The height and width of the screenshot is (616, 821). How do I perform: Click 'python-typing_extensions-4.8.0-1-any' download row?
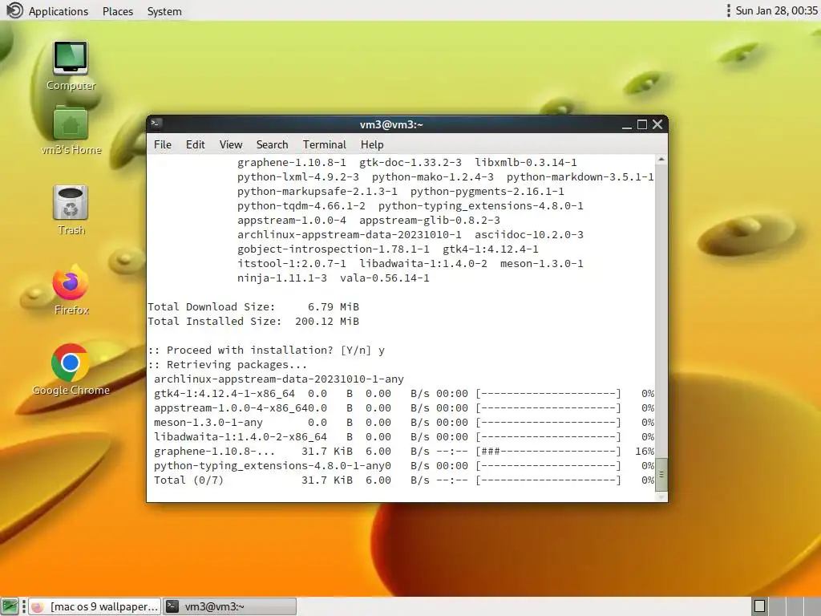(404, 466)
